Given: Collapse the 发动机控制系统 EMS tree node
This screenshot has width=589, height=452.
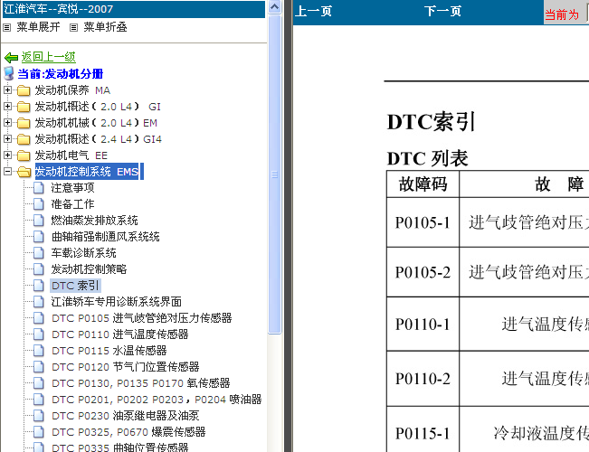Looking at the screenshot, I should tap(7, 171).
